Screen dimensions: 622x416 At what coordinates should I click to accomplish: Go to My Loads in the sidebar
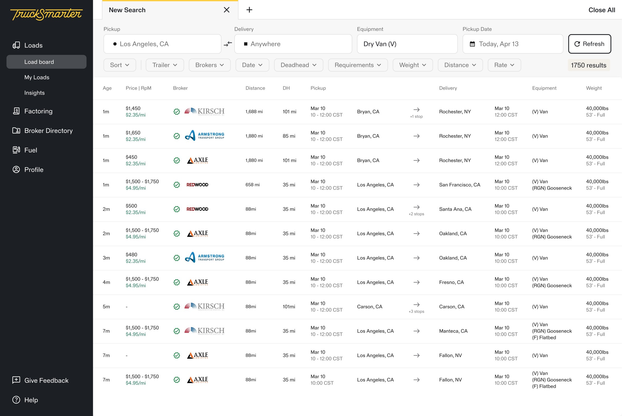tap(37, 77)
